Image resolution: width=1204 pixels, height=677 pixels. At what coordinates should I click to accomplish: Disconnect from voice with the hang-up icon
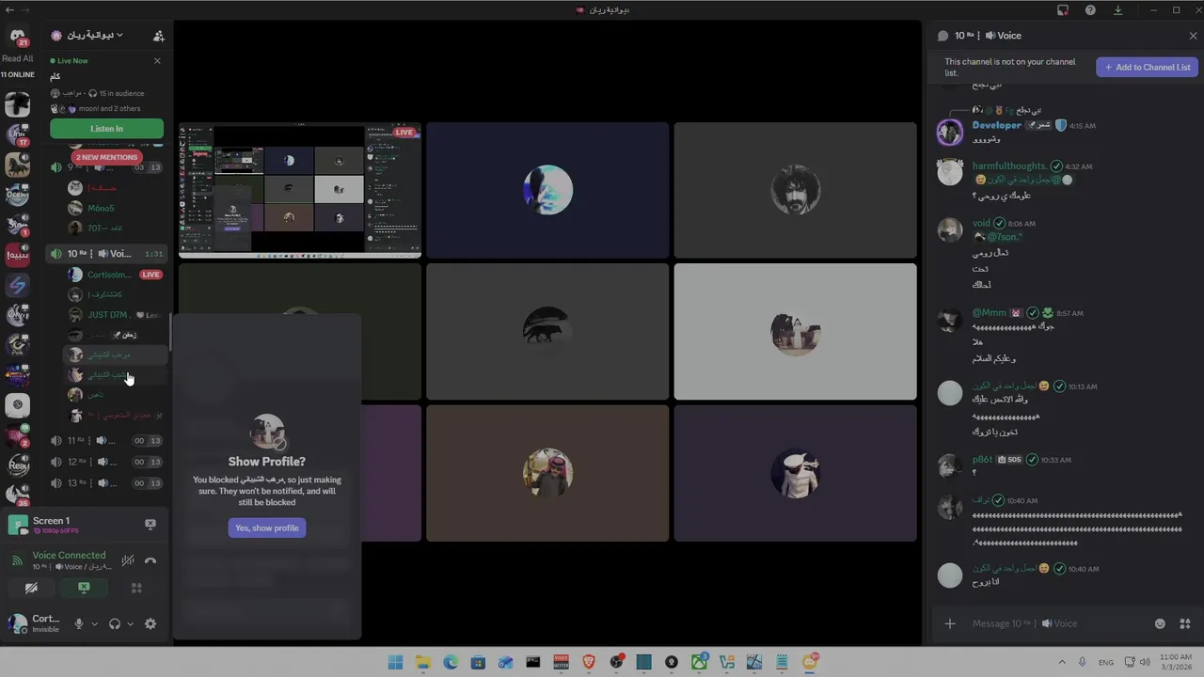[150, 560]
